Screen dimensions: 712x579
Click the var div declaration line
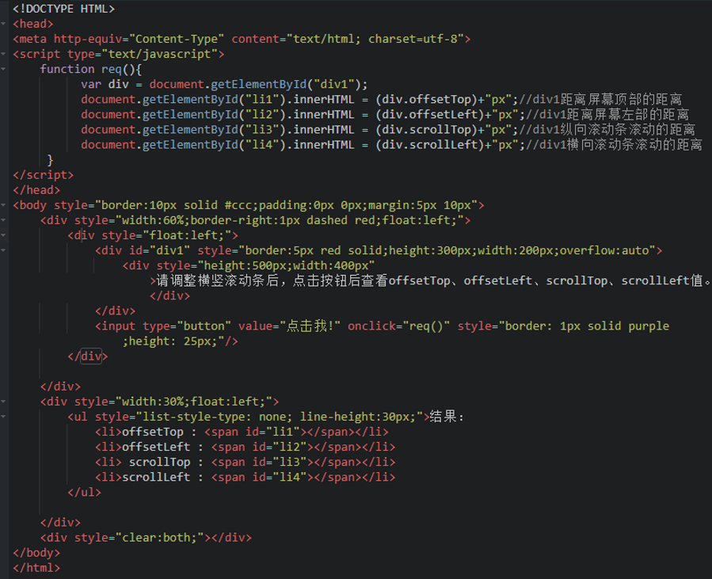(x=224, y=85)
